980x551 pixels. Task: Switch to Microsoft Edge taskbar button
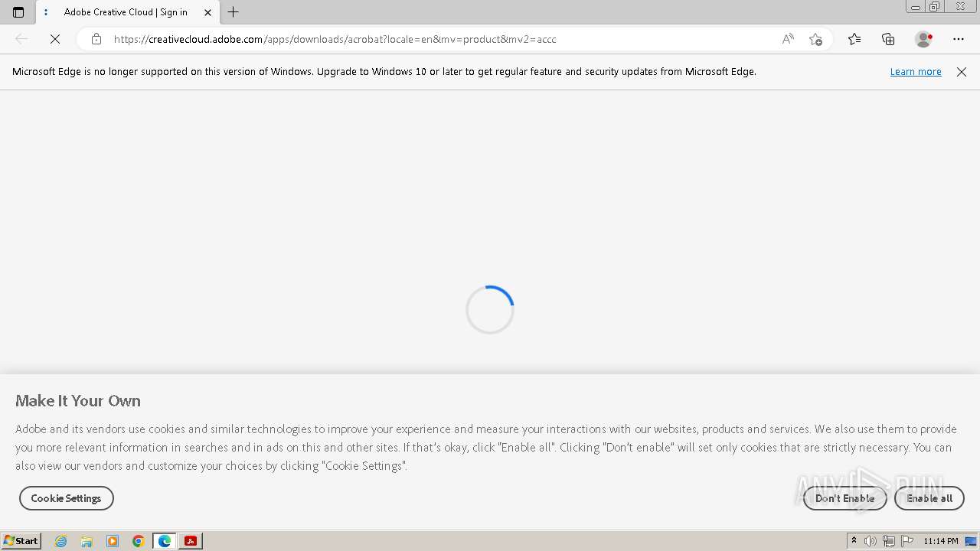tap(165, 541)
